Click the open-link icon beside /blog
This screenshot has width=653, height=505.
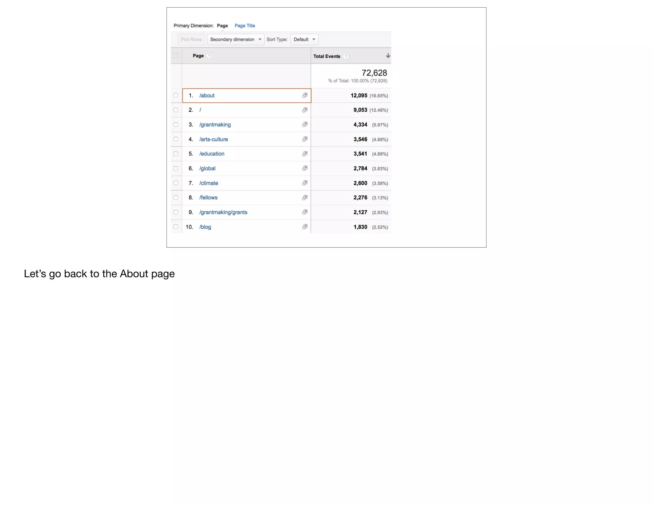tap(305, 227)
